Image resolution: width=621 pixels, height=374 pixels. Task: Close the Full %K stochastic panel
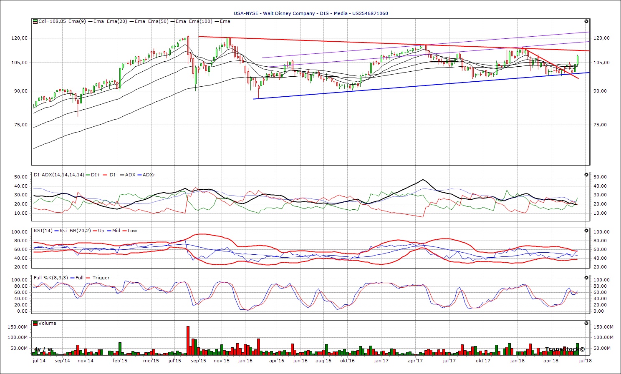pyautogui.click(x=586, y=278)
